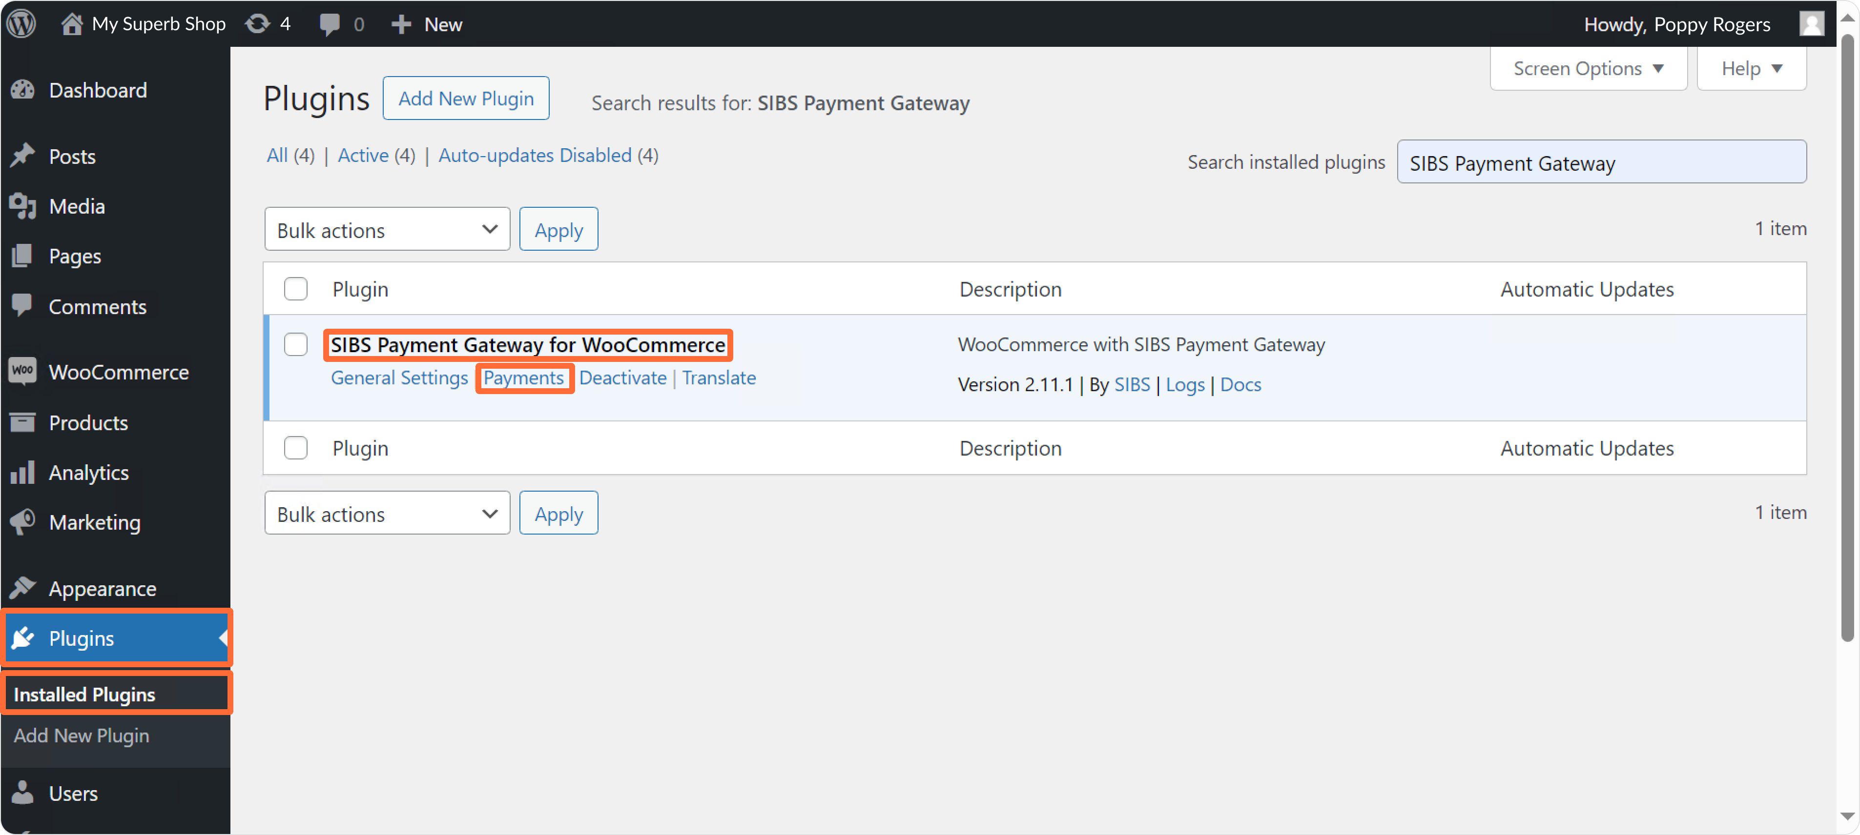Image resolution: width=1860 pixels, height=835 pixels.
Task: Tick the SIBS Payment Gateway plugin checkbox
Action: pyautogui.click(x=295, y=345)
